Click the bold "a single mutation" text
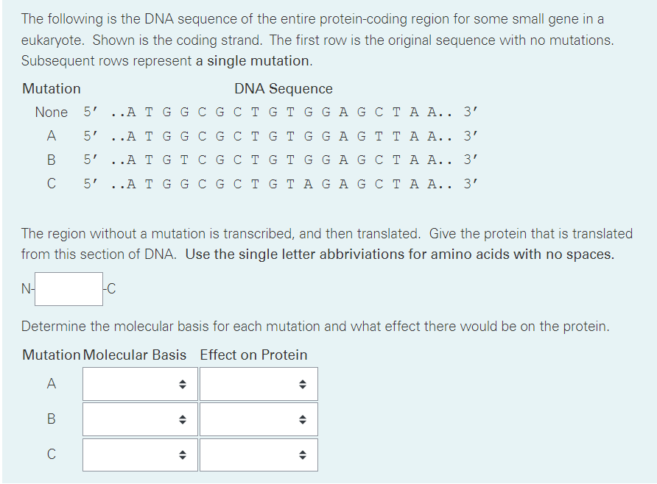 (x=253, y=61)
